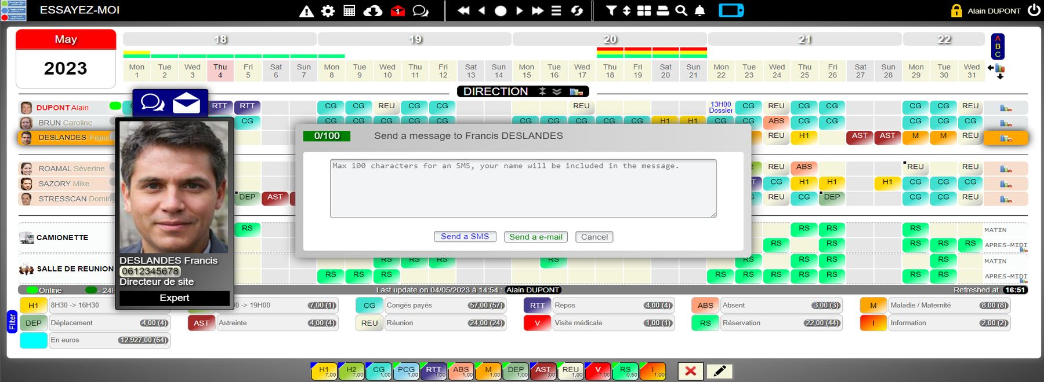Click the pencil edit button
Screen dimensions: 1044x382
(x=719, y=371)
